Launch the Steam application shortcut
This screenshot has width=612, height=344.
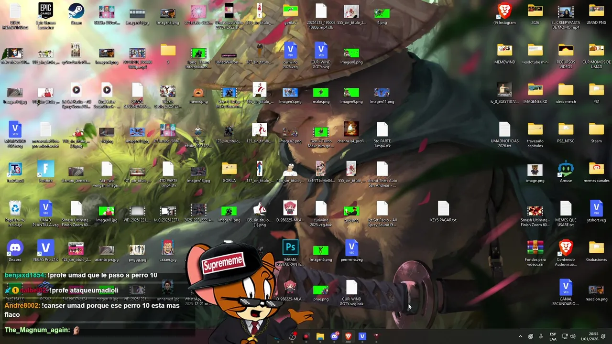pyautogui.click(x=76, y=14)
